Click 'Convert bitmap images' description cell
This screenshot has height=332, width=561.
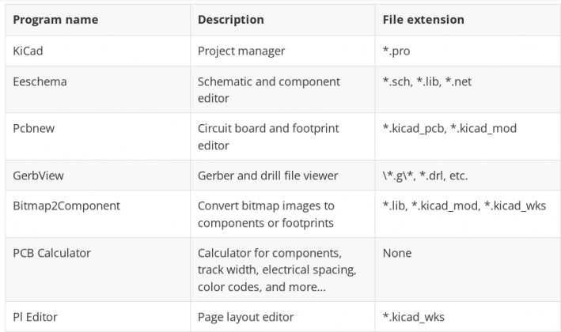click(267, 213)
